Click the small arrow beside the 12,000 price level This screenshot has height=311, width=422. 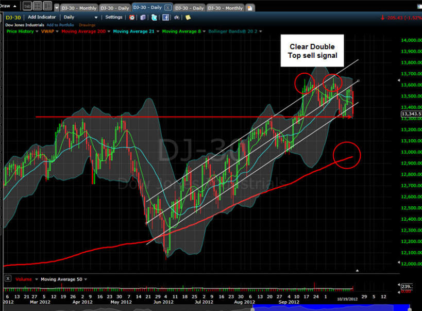tap(399, 262)
